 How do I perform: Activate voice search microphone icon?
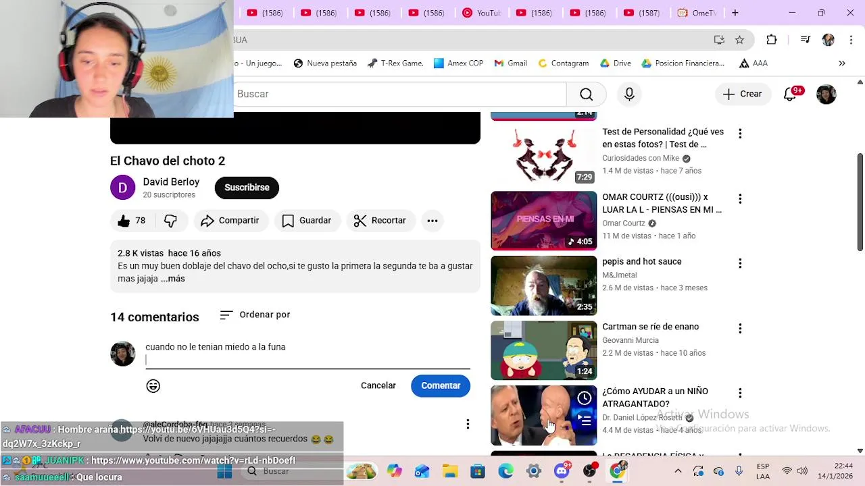(629, 94)
